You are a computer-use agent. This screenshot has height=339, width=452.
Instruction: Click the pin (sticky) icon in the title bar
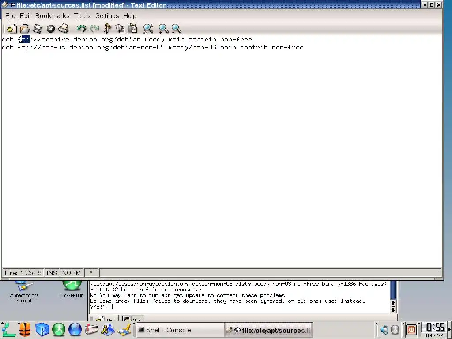pyautogui.click(x=12, y=4)
